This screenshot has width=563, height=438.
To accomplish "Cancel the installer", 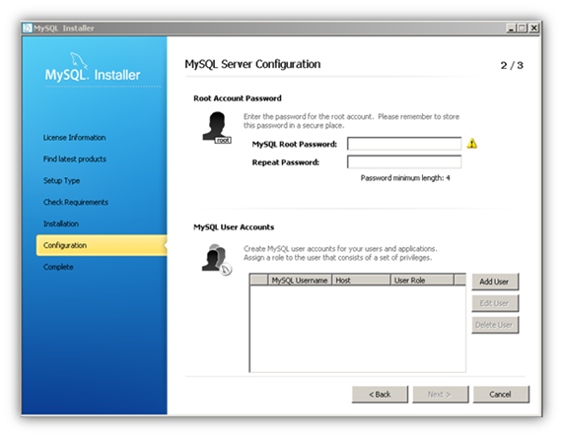I will point(501,395).
